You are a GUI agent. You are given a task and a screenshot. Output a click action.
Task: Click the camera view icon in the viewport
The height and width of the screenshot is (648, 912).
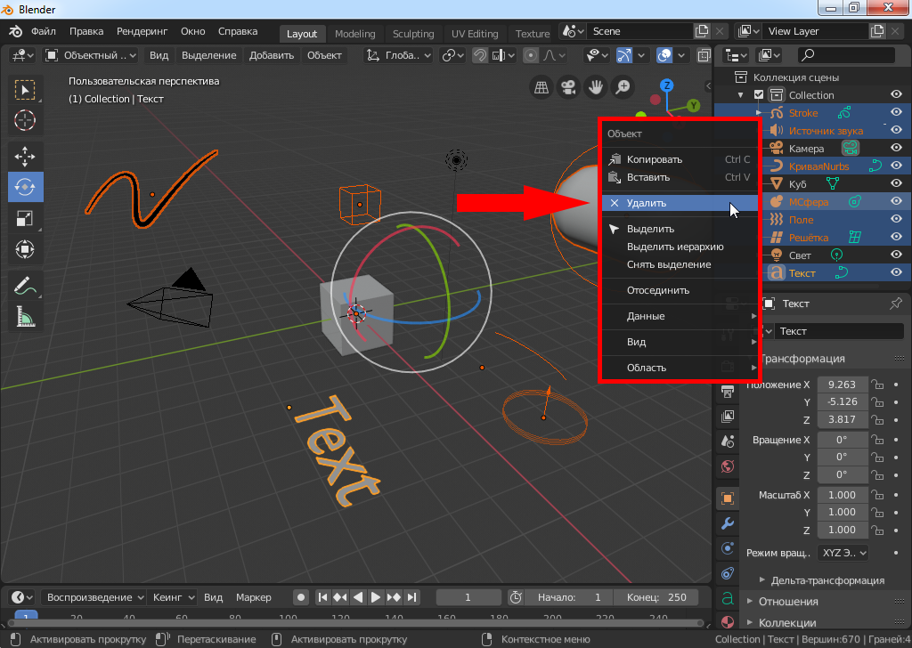567,87
